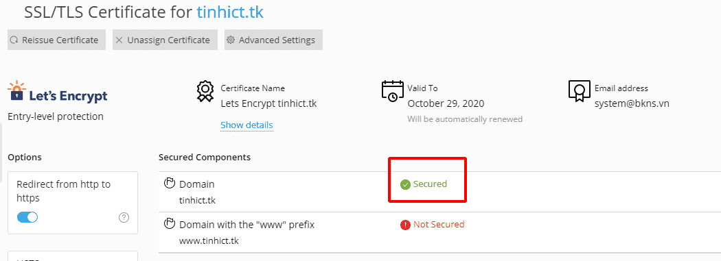Click the green Secured checkmark icon

tap(405, 184)
